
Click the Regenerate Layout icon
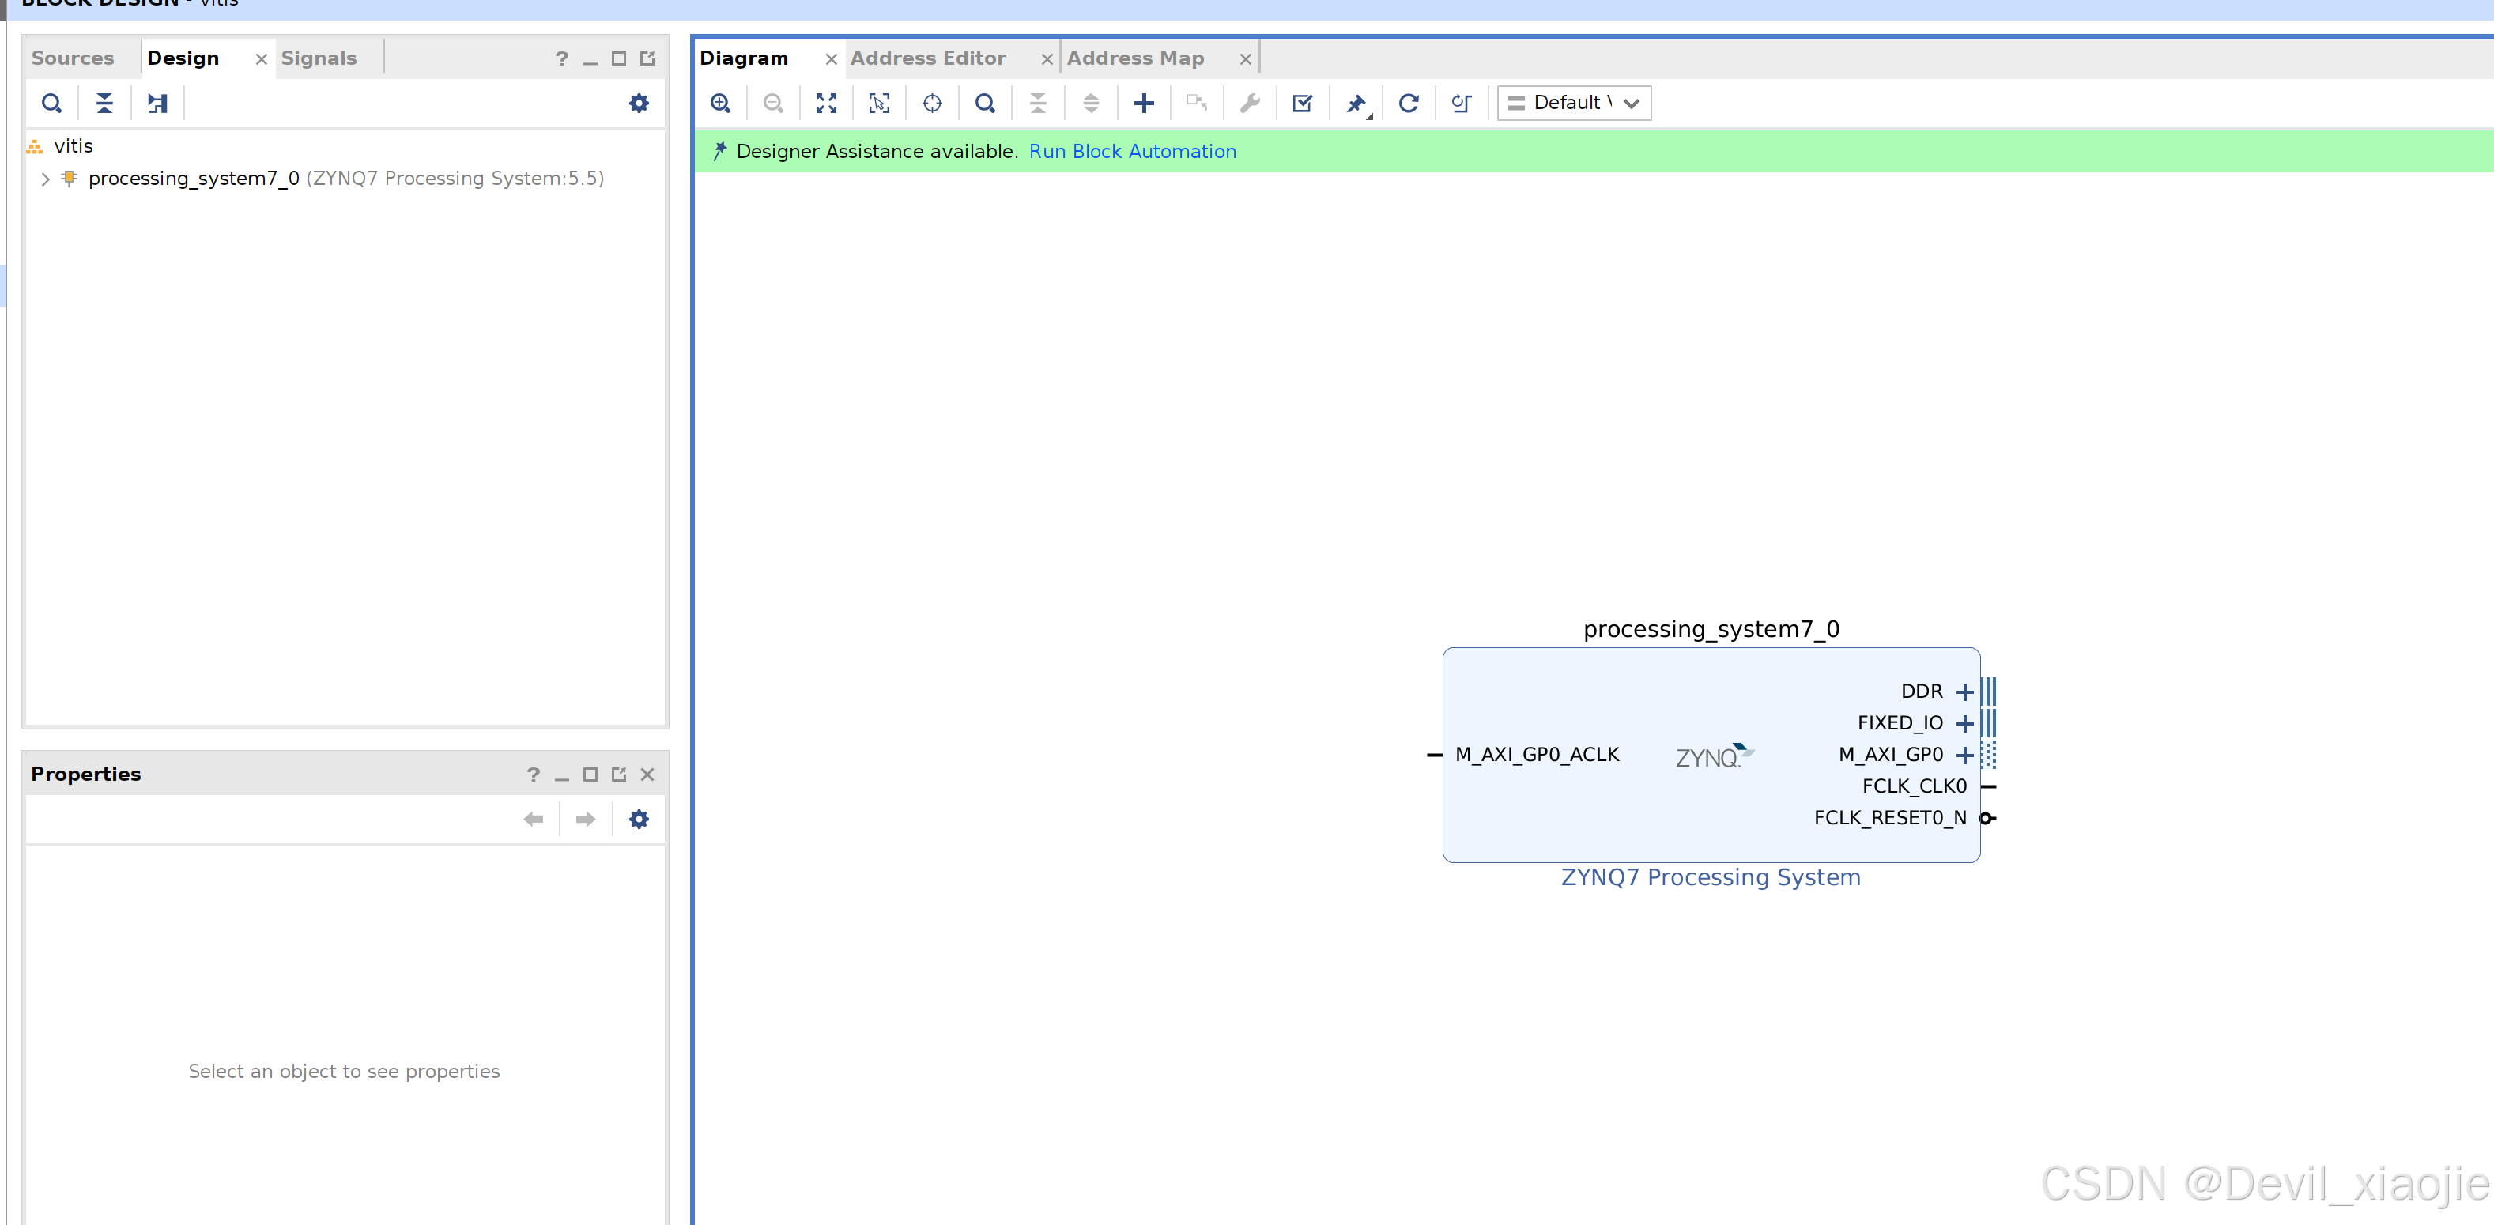coord(1409,103)
